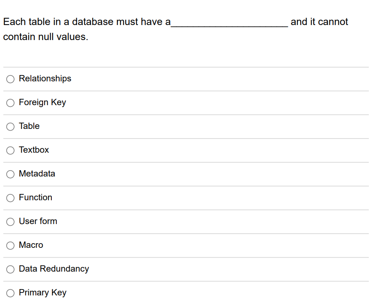Select the Textbox radio button
This screenshot has height=305, width=373.
coord(10,150)
